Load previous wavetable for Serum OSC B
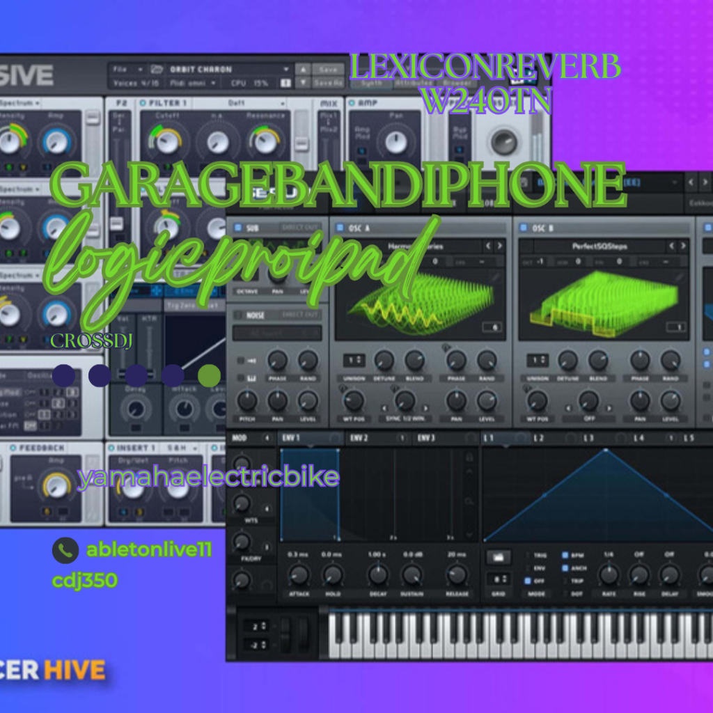 point(672,246)
